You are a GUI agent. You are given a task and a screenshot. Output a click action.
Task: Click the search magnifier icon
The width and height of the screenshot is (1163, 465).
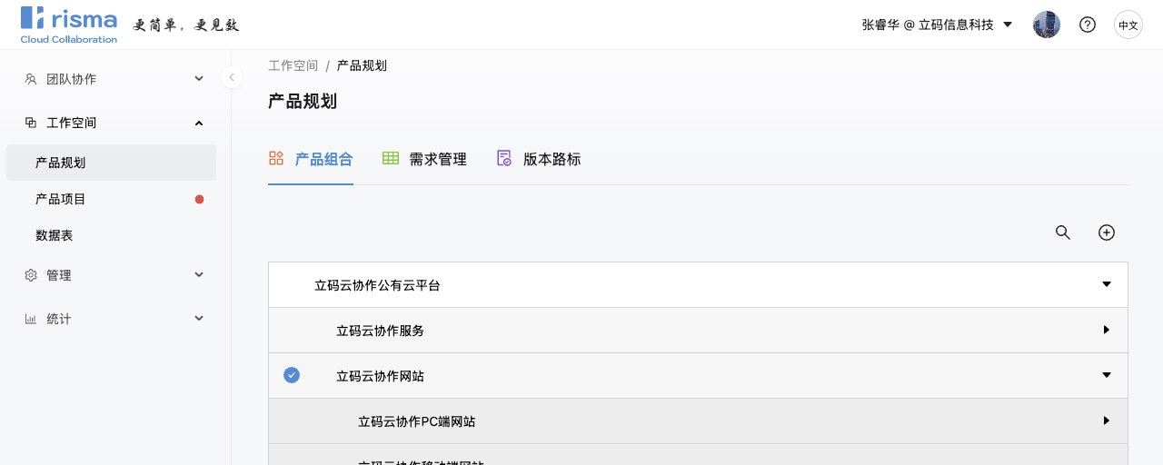(1062, 232)
